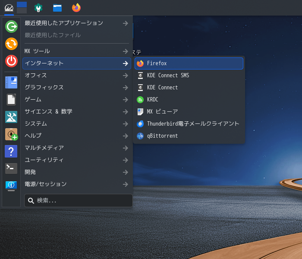Click the green logout icon

pos(11,27)
